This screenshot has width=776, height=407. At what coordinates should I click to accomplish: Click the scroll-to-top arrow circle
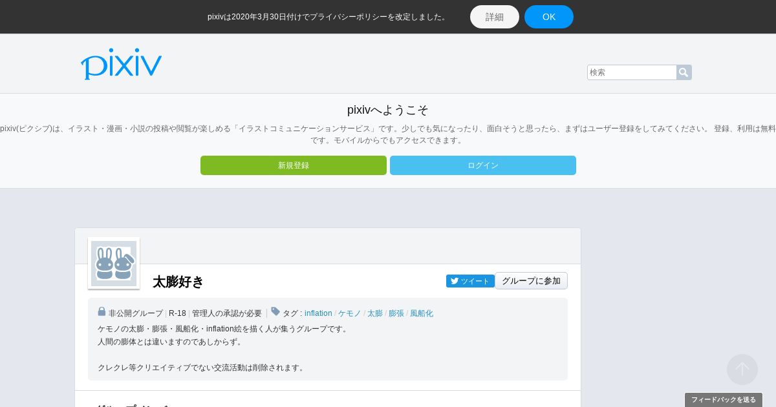(742, 370)
